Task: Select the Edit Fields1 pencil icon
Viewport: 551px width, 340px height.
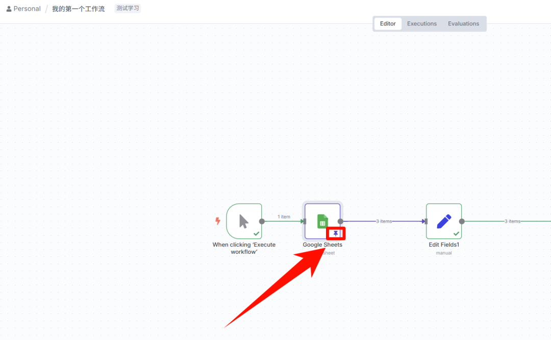Action: click(x=444, y=221)
